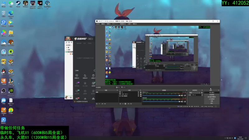249x140 pixels.
Task: Remove the selected scene with the minus icon
Action: [x=99, y=104]
